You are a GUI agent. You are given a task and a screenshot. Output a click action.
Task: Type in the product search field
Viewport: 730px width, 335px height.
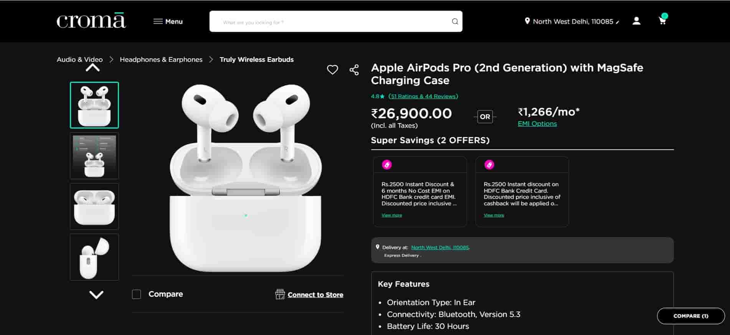click(x=330, y=22)
